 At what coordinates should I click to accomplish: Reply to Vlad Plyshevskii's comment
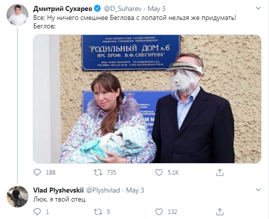[x=37, y=212]
